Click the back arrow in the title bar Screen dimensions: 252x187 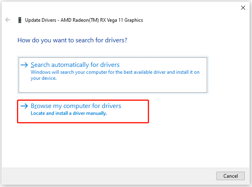[x=8, y=20]
